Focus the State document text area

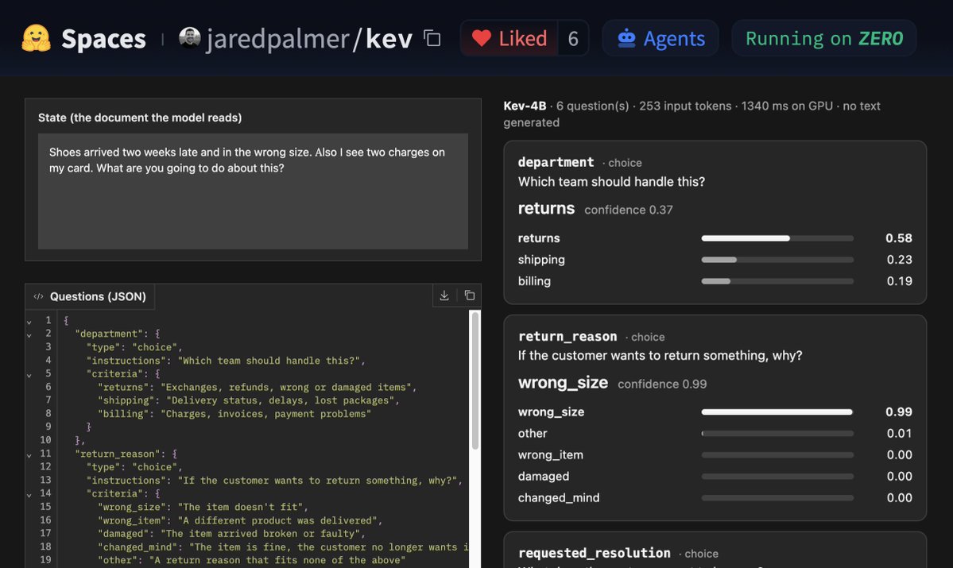[253, 191]
